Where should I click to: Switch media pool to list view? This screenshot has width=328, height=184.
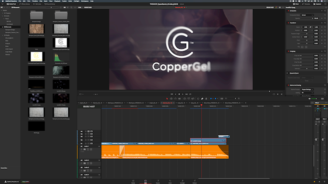(x=67, y=7)
